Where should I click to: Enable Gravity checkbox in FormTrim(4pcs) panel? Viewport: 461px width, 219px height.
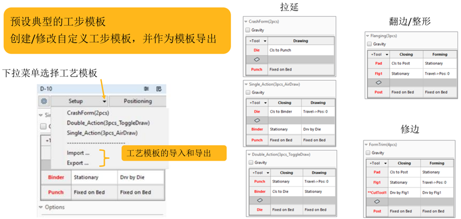(x=368, y=153)
